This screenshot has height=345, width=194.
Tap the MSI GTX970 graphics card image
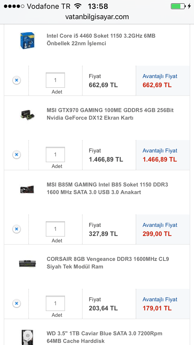28,114
